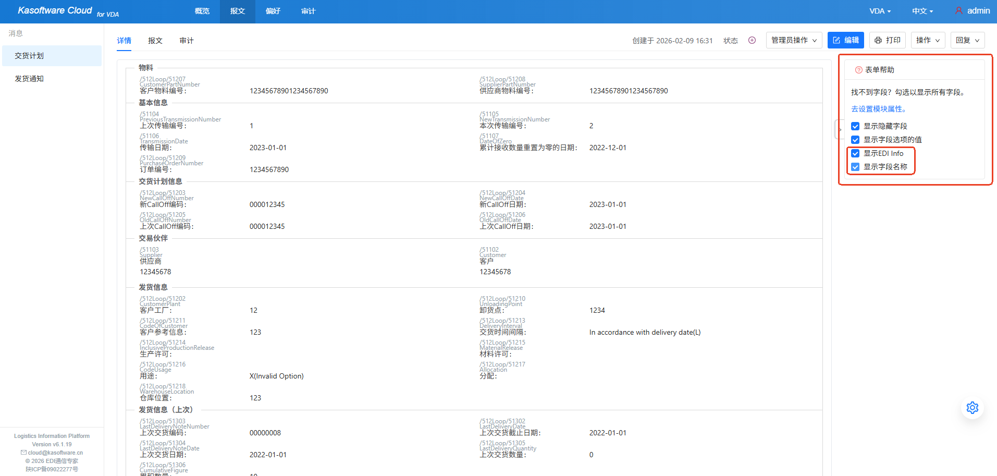This screenshot has width=997, height=476.
Task: Click the floating settings gear icon
Action: [x=972, y=408]
